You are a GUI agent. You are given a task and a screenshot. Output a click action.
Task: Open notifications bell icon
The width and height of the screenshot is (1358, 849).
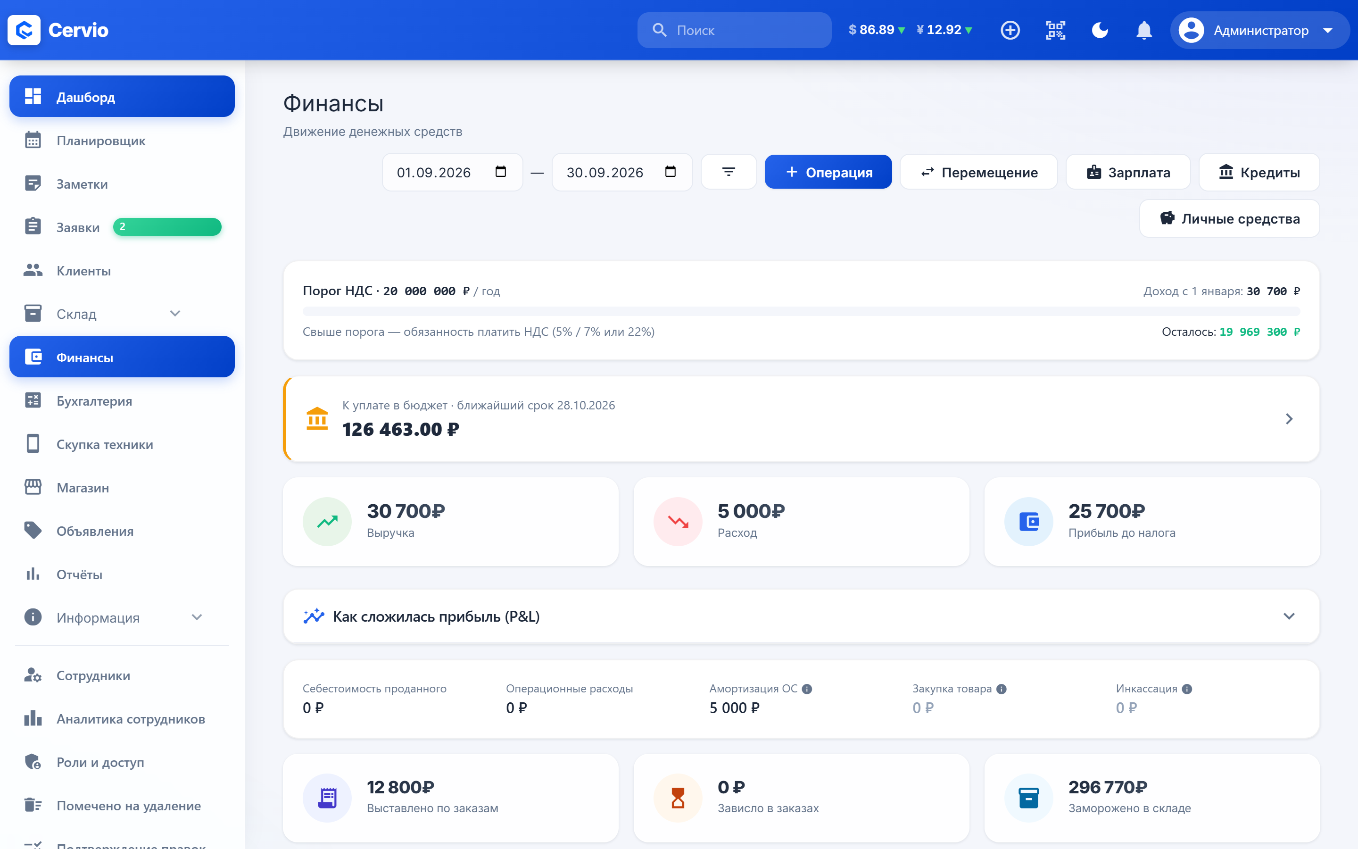1143,30
